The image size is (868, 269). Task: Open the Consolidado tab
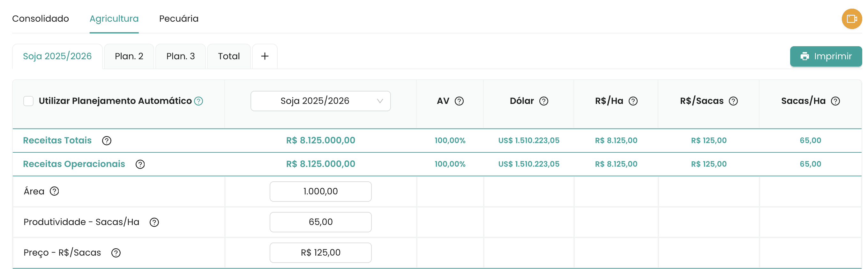(41, 18)
